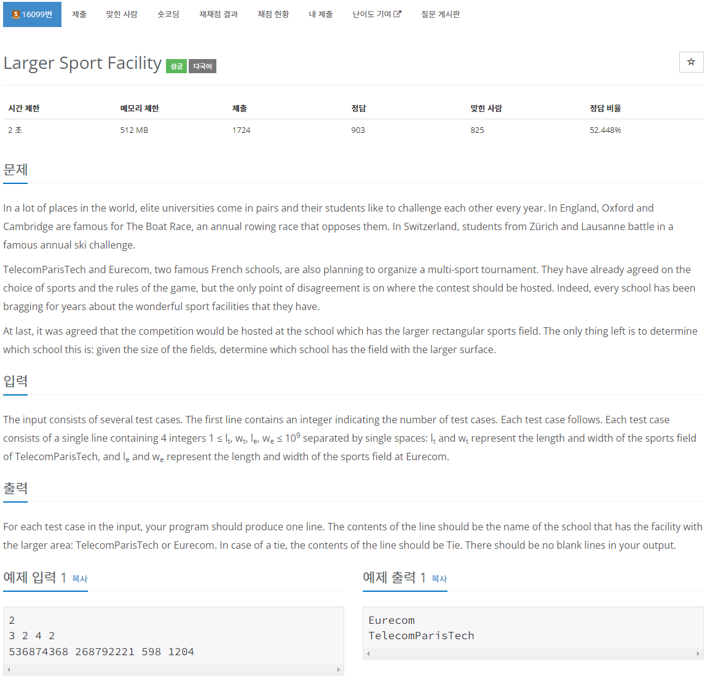Click the submissions count "1724"
This screenshot has width=705, height=681.
pyautogui.click(x=241, y=130)
